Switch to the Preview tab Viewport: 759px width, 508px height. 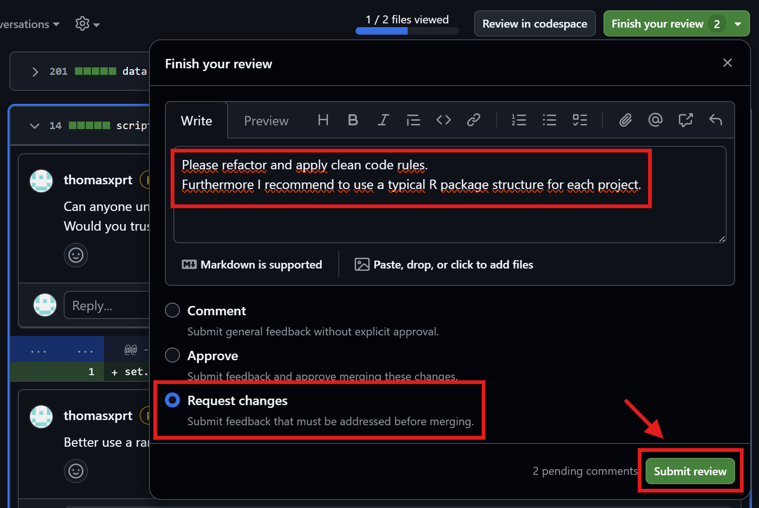[266, 121]
